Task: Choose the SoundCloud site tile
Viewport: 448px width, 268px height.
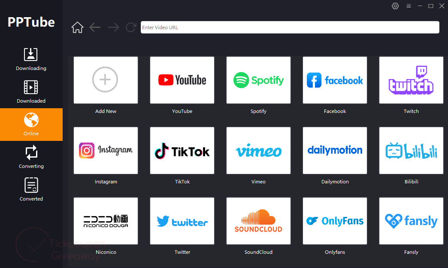Action: pos(258,221)
